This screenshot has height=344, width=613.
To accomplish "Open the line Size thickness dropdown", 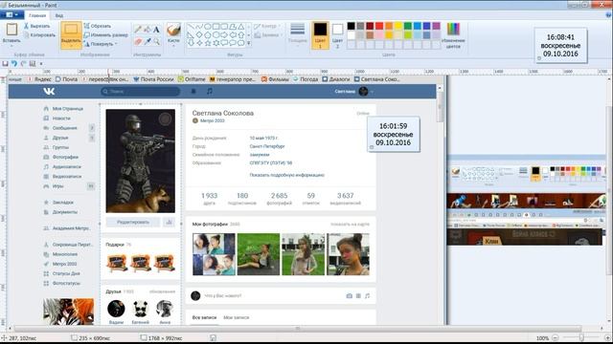I will tap(298, 33).
